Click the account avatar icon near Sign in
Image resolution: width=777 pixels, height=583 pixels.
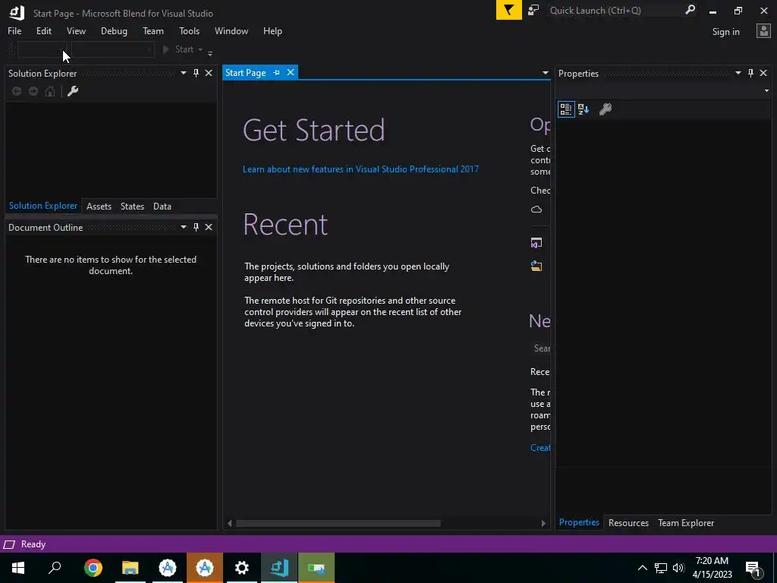tap(763, 31)
